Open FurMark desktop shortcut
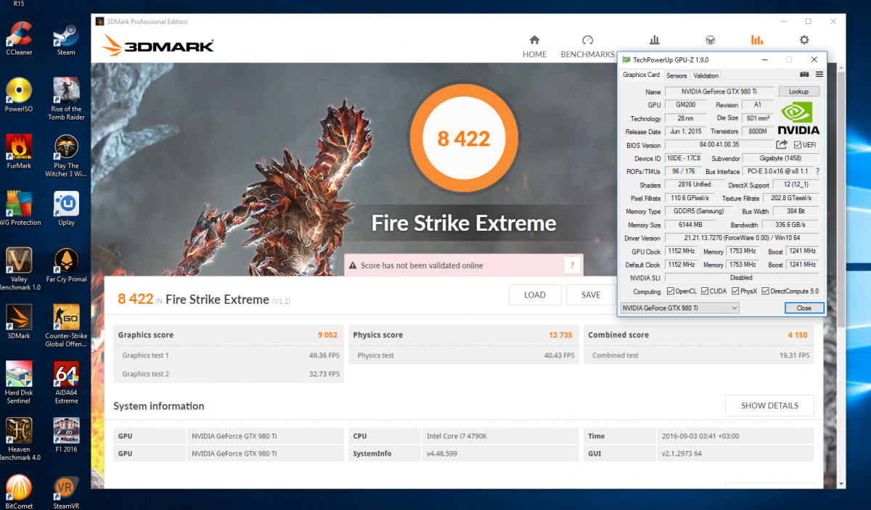Viewport: 871px width, 510px height. (18, 152)
